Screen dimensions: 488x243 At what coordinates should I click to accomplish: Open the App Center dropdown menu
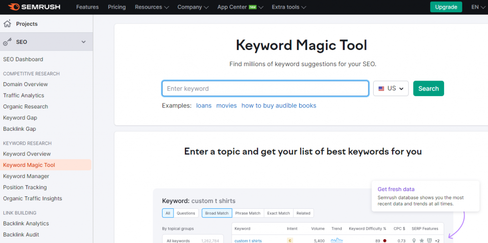coord(240,7)
